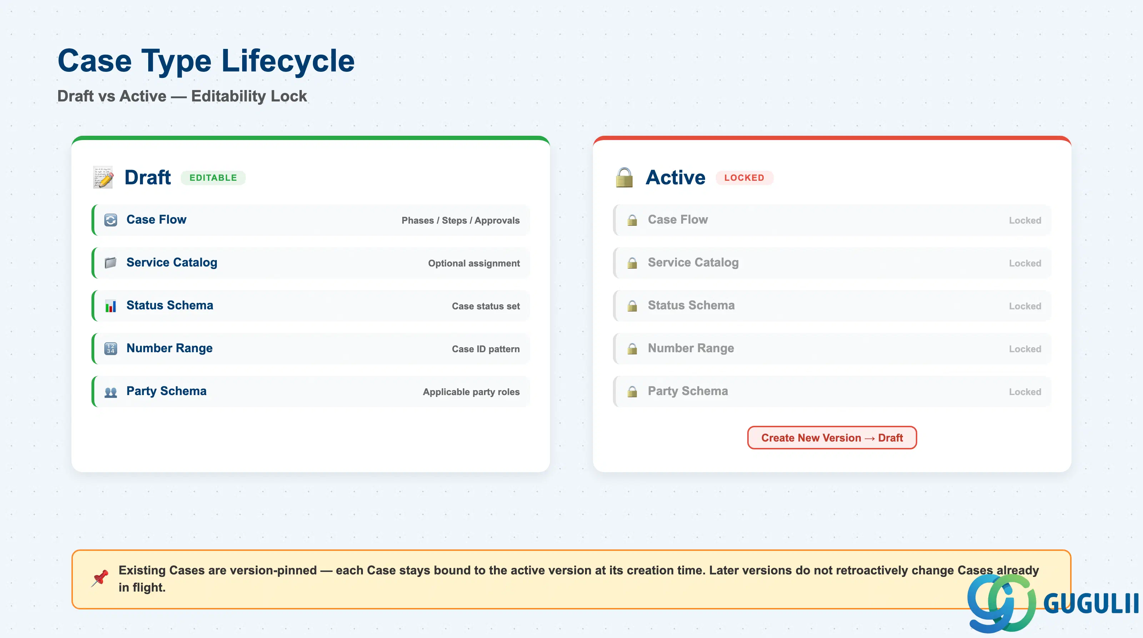
Task: Click the Number Range digits icon
Action: coord(110,348)
